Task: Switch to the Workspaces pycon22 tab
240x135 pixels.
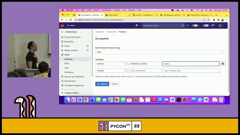Action: pyautogui.click(x=172, y=15)
